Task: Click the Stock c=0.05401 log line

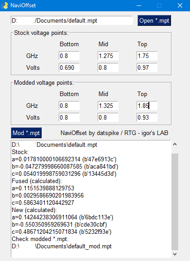Action: coord(64,174)
